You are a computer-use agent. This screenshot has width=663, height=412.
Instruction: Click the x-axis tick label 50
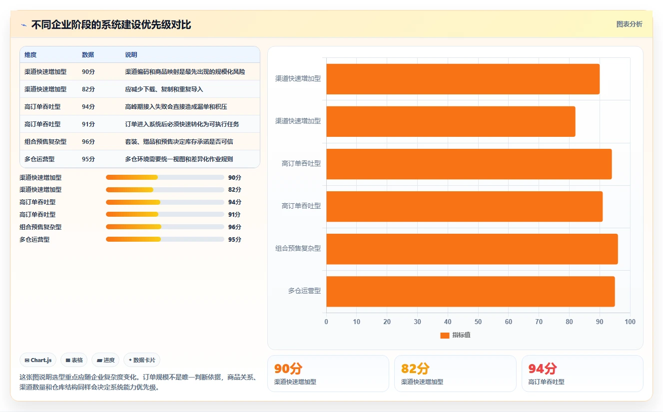[478, 322]
